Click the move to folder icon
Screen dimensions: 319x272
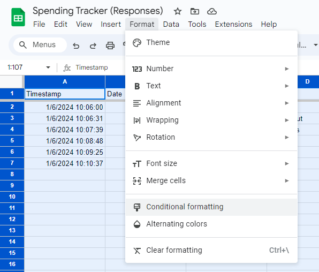pyautogui.click(x=194, y=11)
